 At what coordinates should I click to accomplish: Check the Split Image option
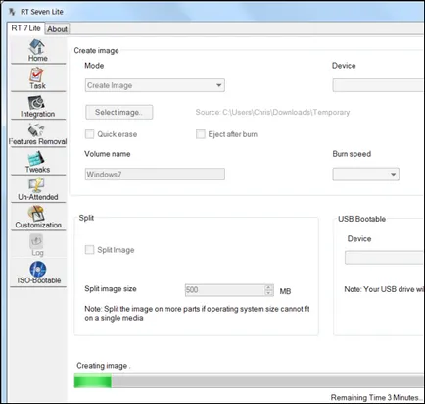click(x=89, y=250)
